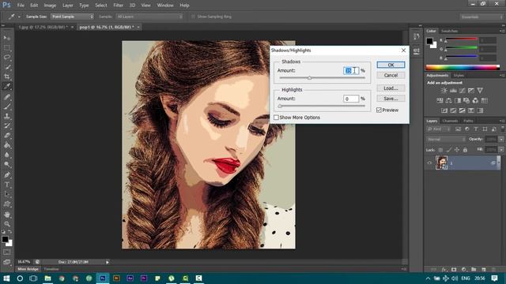
Task: Open the Image menu
Action: tap(50, 6)
